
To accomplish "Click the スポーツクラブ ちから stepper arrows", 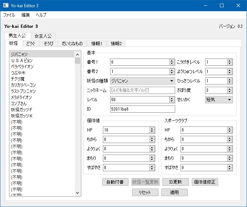I will [x=230, y=139].
